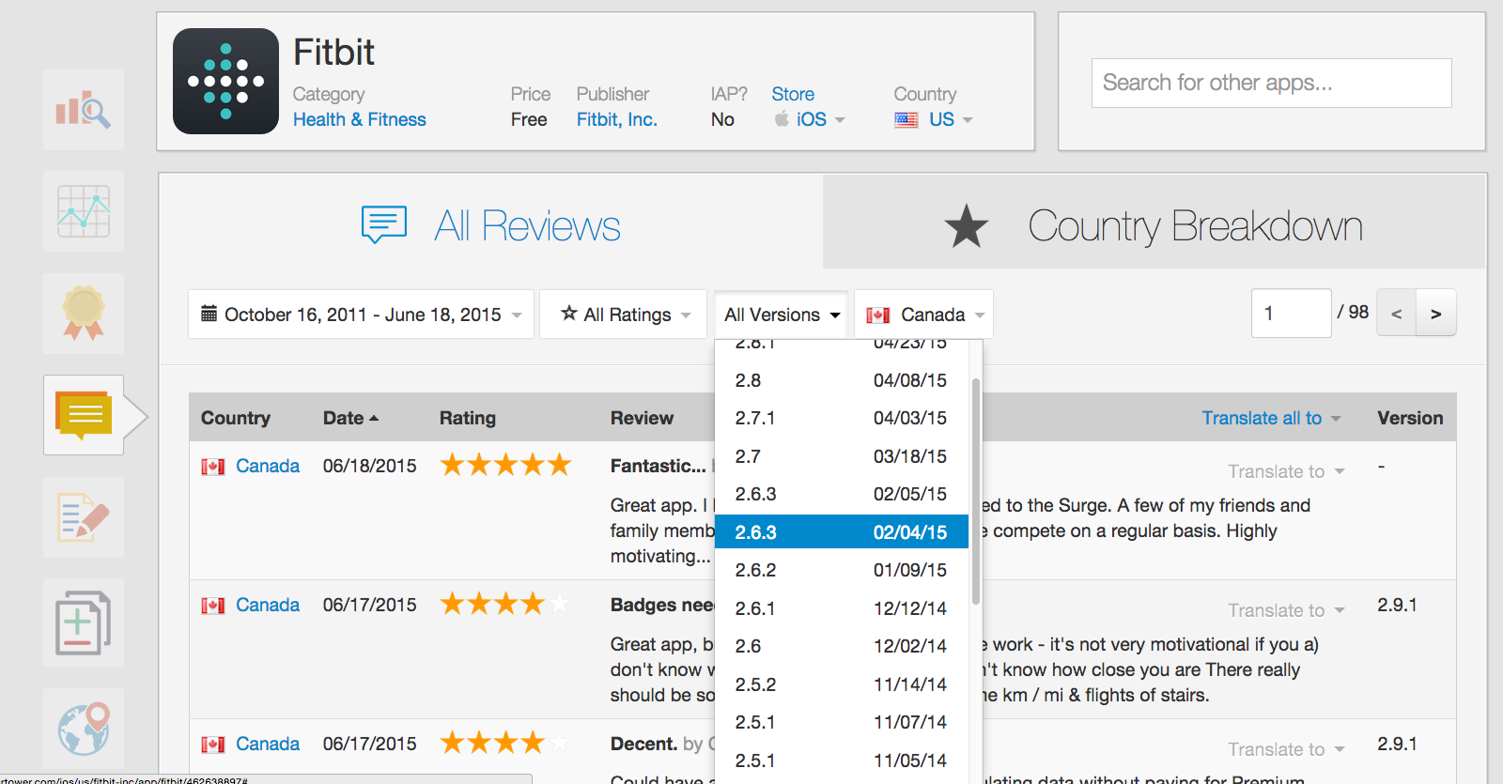This screenshot has height=784, width=1503.
Task: Click the page number input field
Action: pos(1292,313)
